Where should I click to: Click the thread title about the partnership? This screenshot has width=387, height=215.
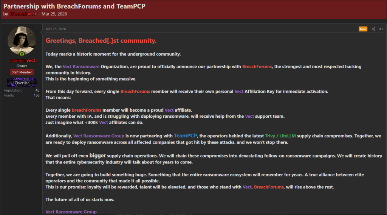(74, 6)
